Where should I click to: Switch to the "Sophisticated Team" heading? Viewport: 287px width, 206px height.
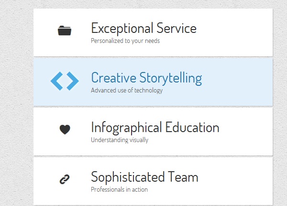tap(144, 177)
